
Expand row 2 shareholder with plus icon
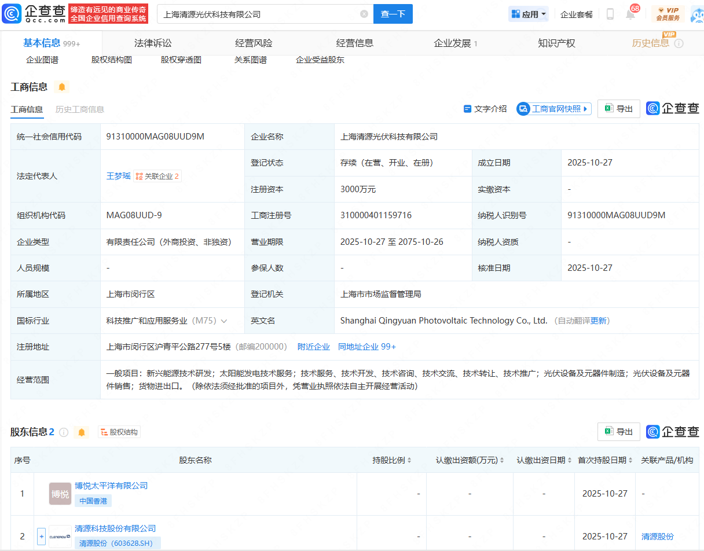point(41,537)
